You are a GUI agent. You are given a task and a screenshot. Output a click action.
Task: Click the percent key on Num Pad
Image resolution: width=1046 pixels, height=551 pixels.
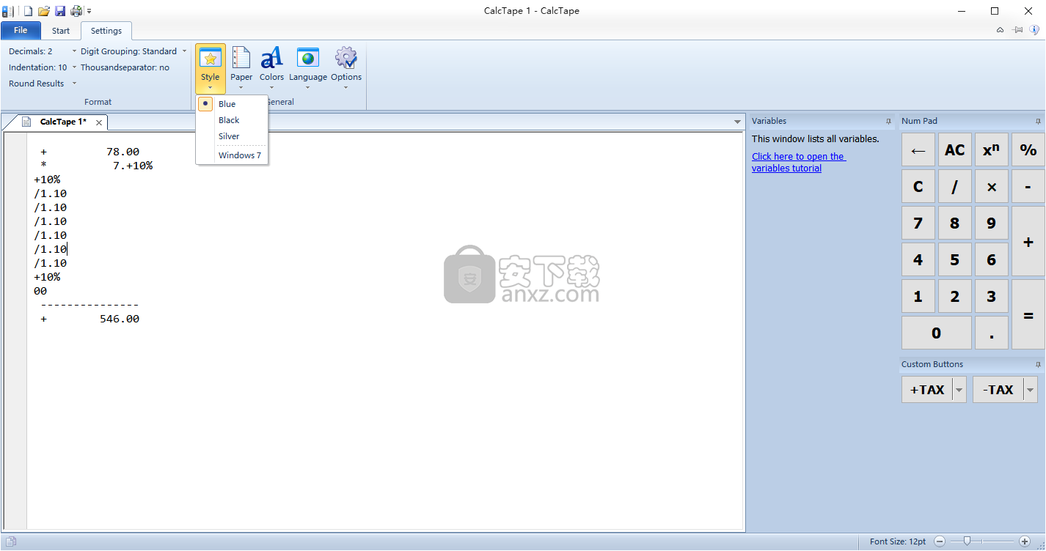pyautogui.click(x=1028, y=149)
